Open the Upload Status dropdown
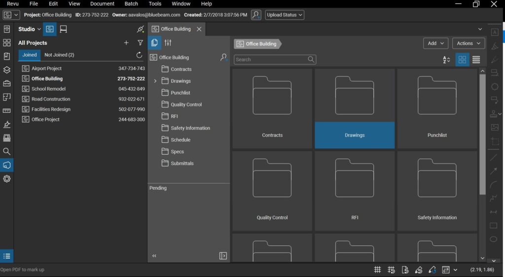This screenshot has width=505, height=277. tap(285, 15)
